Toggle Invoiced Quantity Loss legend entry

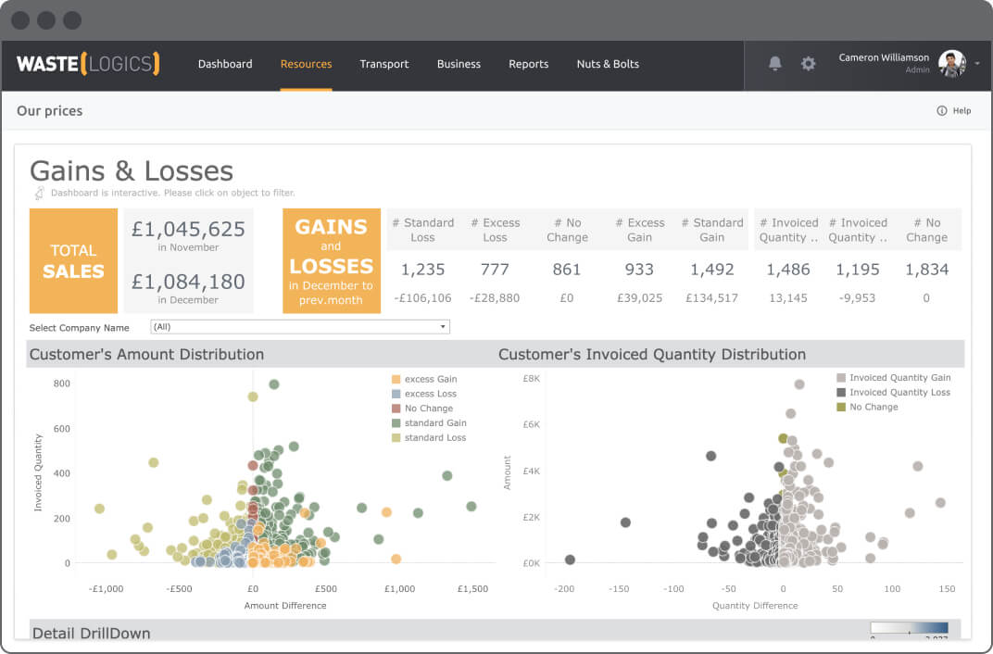[841, 393]
